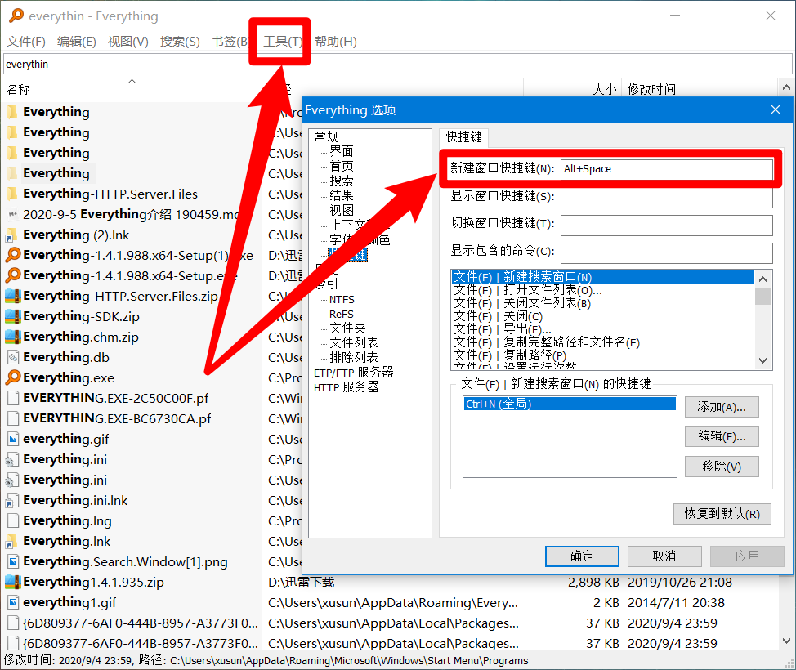Select command 文件(F) | 关闭文件列表(B)
796x670 pixels.
(x=602, y=303)
